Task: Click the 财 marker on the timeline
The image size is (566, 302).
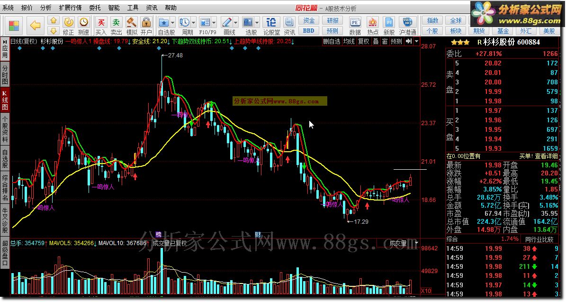Action: (258, 235)
